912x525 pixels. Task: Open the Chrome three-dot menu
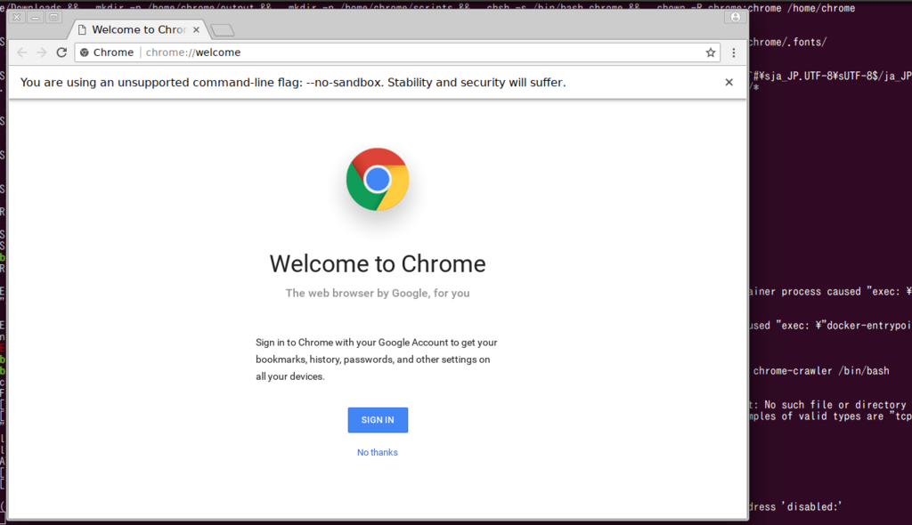pos(734,52)
